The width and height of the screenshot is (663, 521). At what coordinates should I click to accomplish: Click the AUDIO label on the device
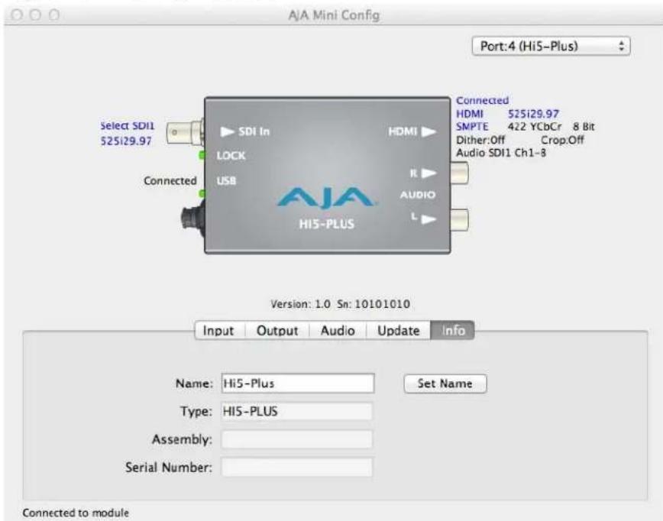coord(418,195)
